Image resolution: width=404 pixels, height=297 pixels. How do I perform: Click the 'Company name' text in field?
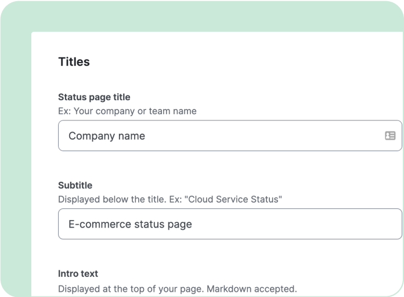pyautogui.click(x=107, y=136)
